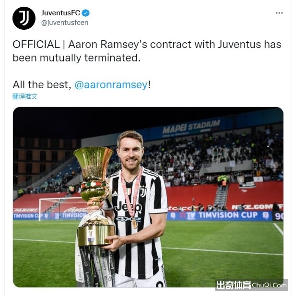Click the Jeep sponsor logo on jersey

point(128,208)
